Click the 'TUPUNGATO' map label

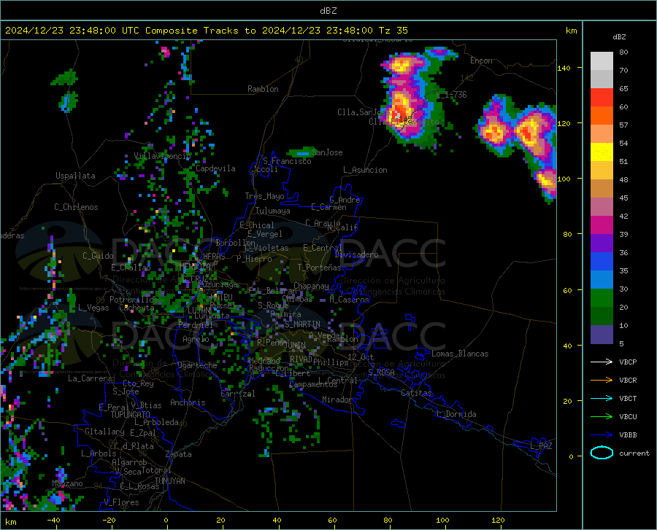coord(131,415)
